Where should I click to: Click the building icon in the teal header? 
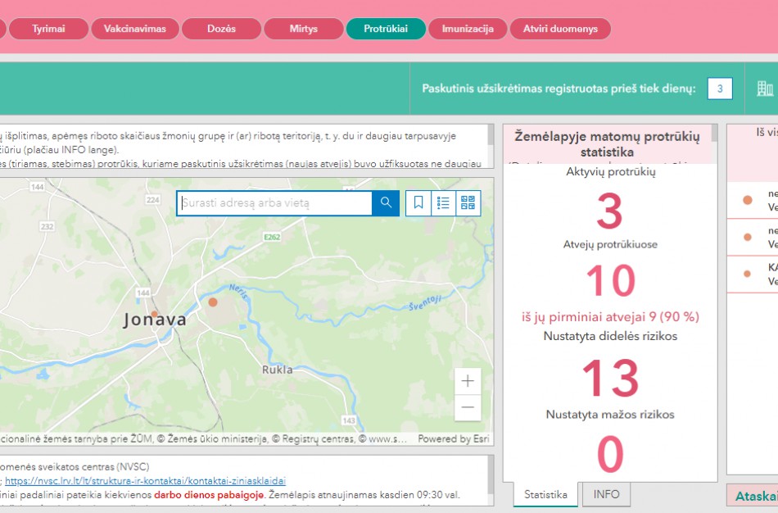(x=764, y=89)
